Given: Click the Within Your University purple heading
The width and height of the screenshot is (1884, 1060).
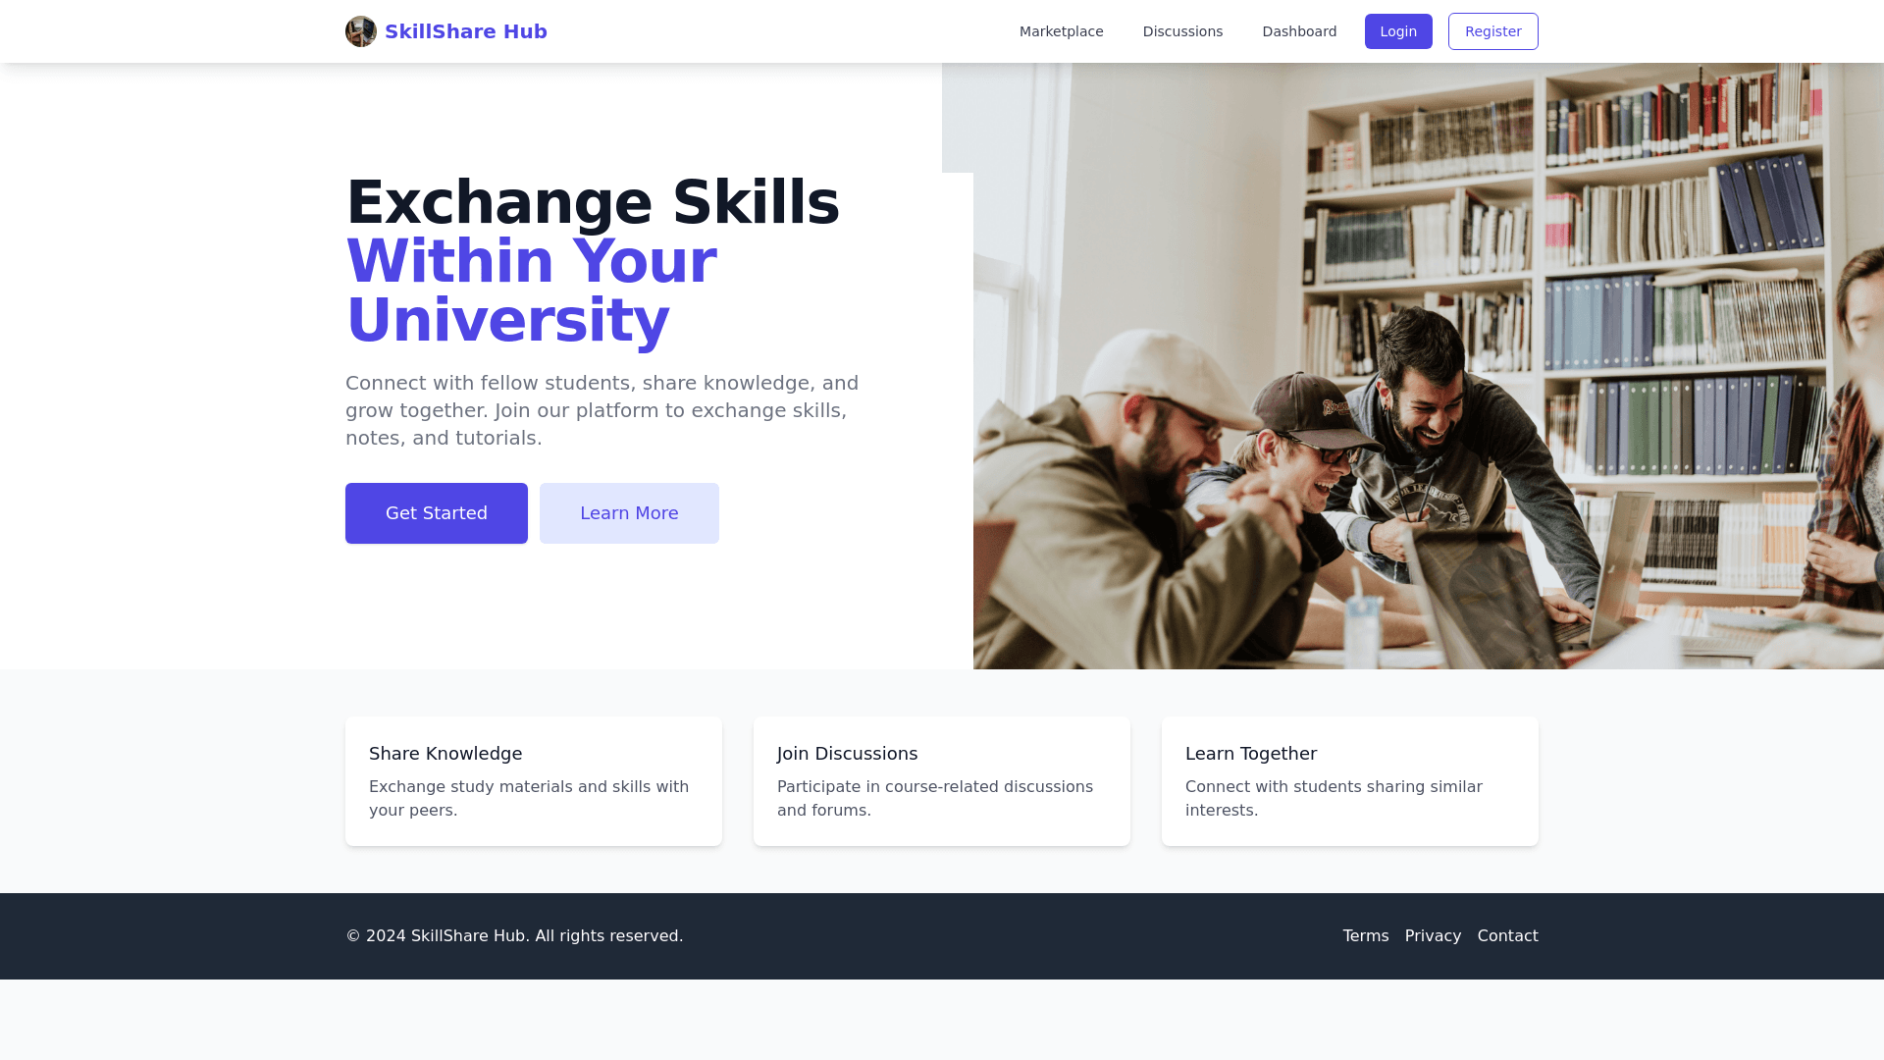Looking at the screenshot, I should (531, 291).
